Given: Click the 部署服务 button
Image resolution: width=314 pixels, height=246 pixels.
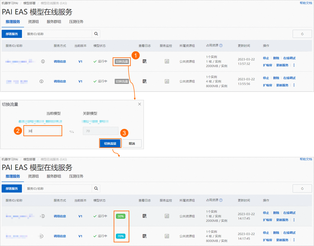Looking at the screenshot, I should [x=12, y=33].
